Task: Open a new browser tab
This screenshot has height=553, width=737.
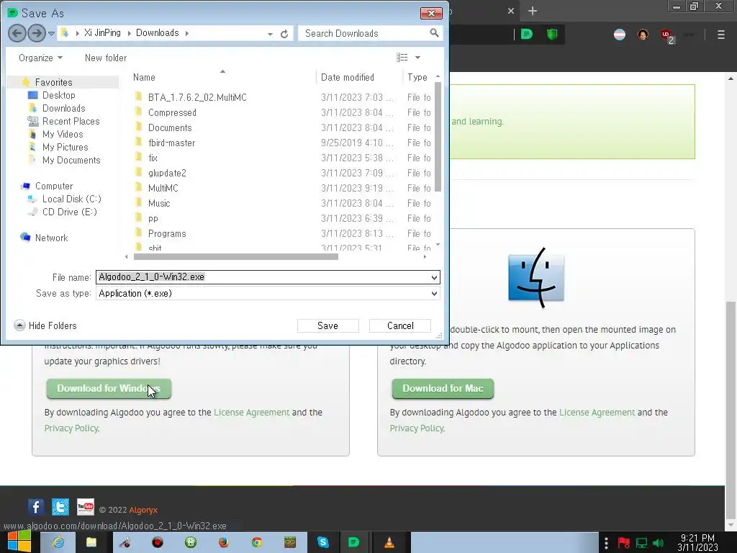Action: pos(532,11)
